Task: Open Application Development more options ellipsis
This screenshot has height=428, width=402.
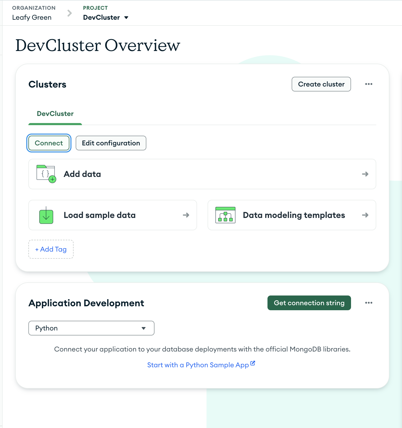Action: tap(369, 303)
